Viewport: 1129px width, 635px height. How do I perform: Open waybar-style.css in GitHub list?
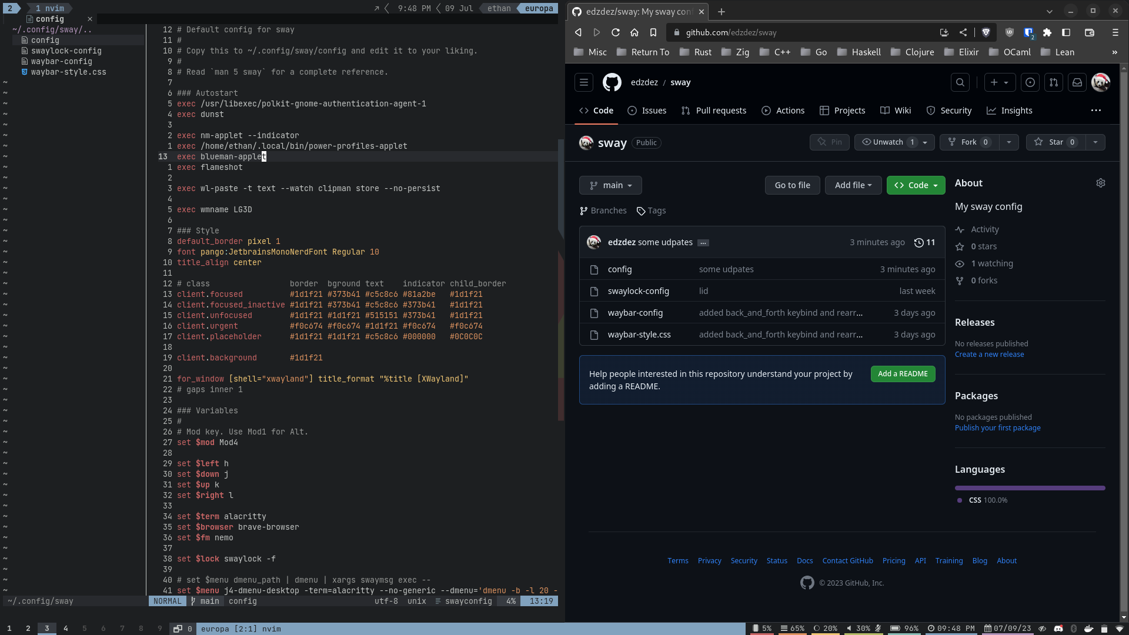click(639, 335)
